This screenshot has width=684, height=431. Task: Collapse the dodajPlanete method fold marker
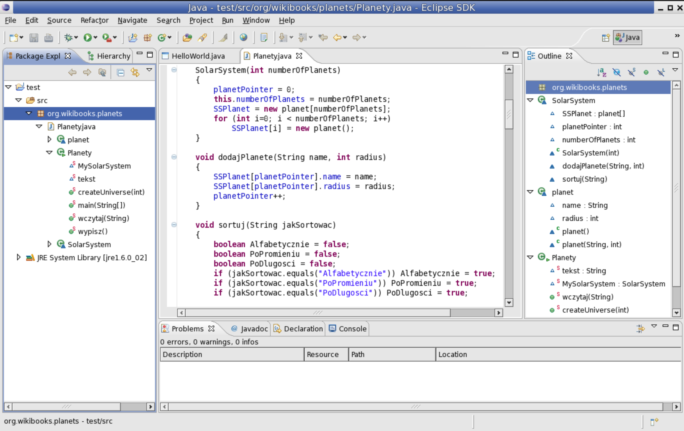(x=174, y=157)
